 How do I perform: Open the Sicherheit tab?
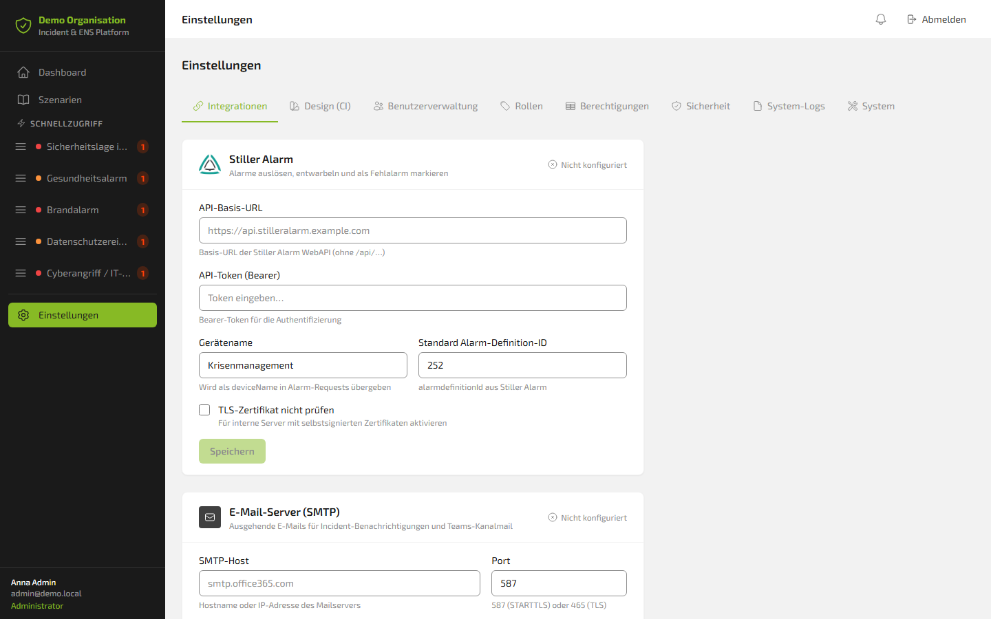pos(701,106)
